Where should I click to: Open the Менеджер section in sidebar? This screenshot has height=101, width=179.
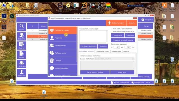coord(22,73)
